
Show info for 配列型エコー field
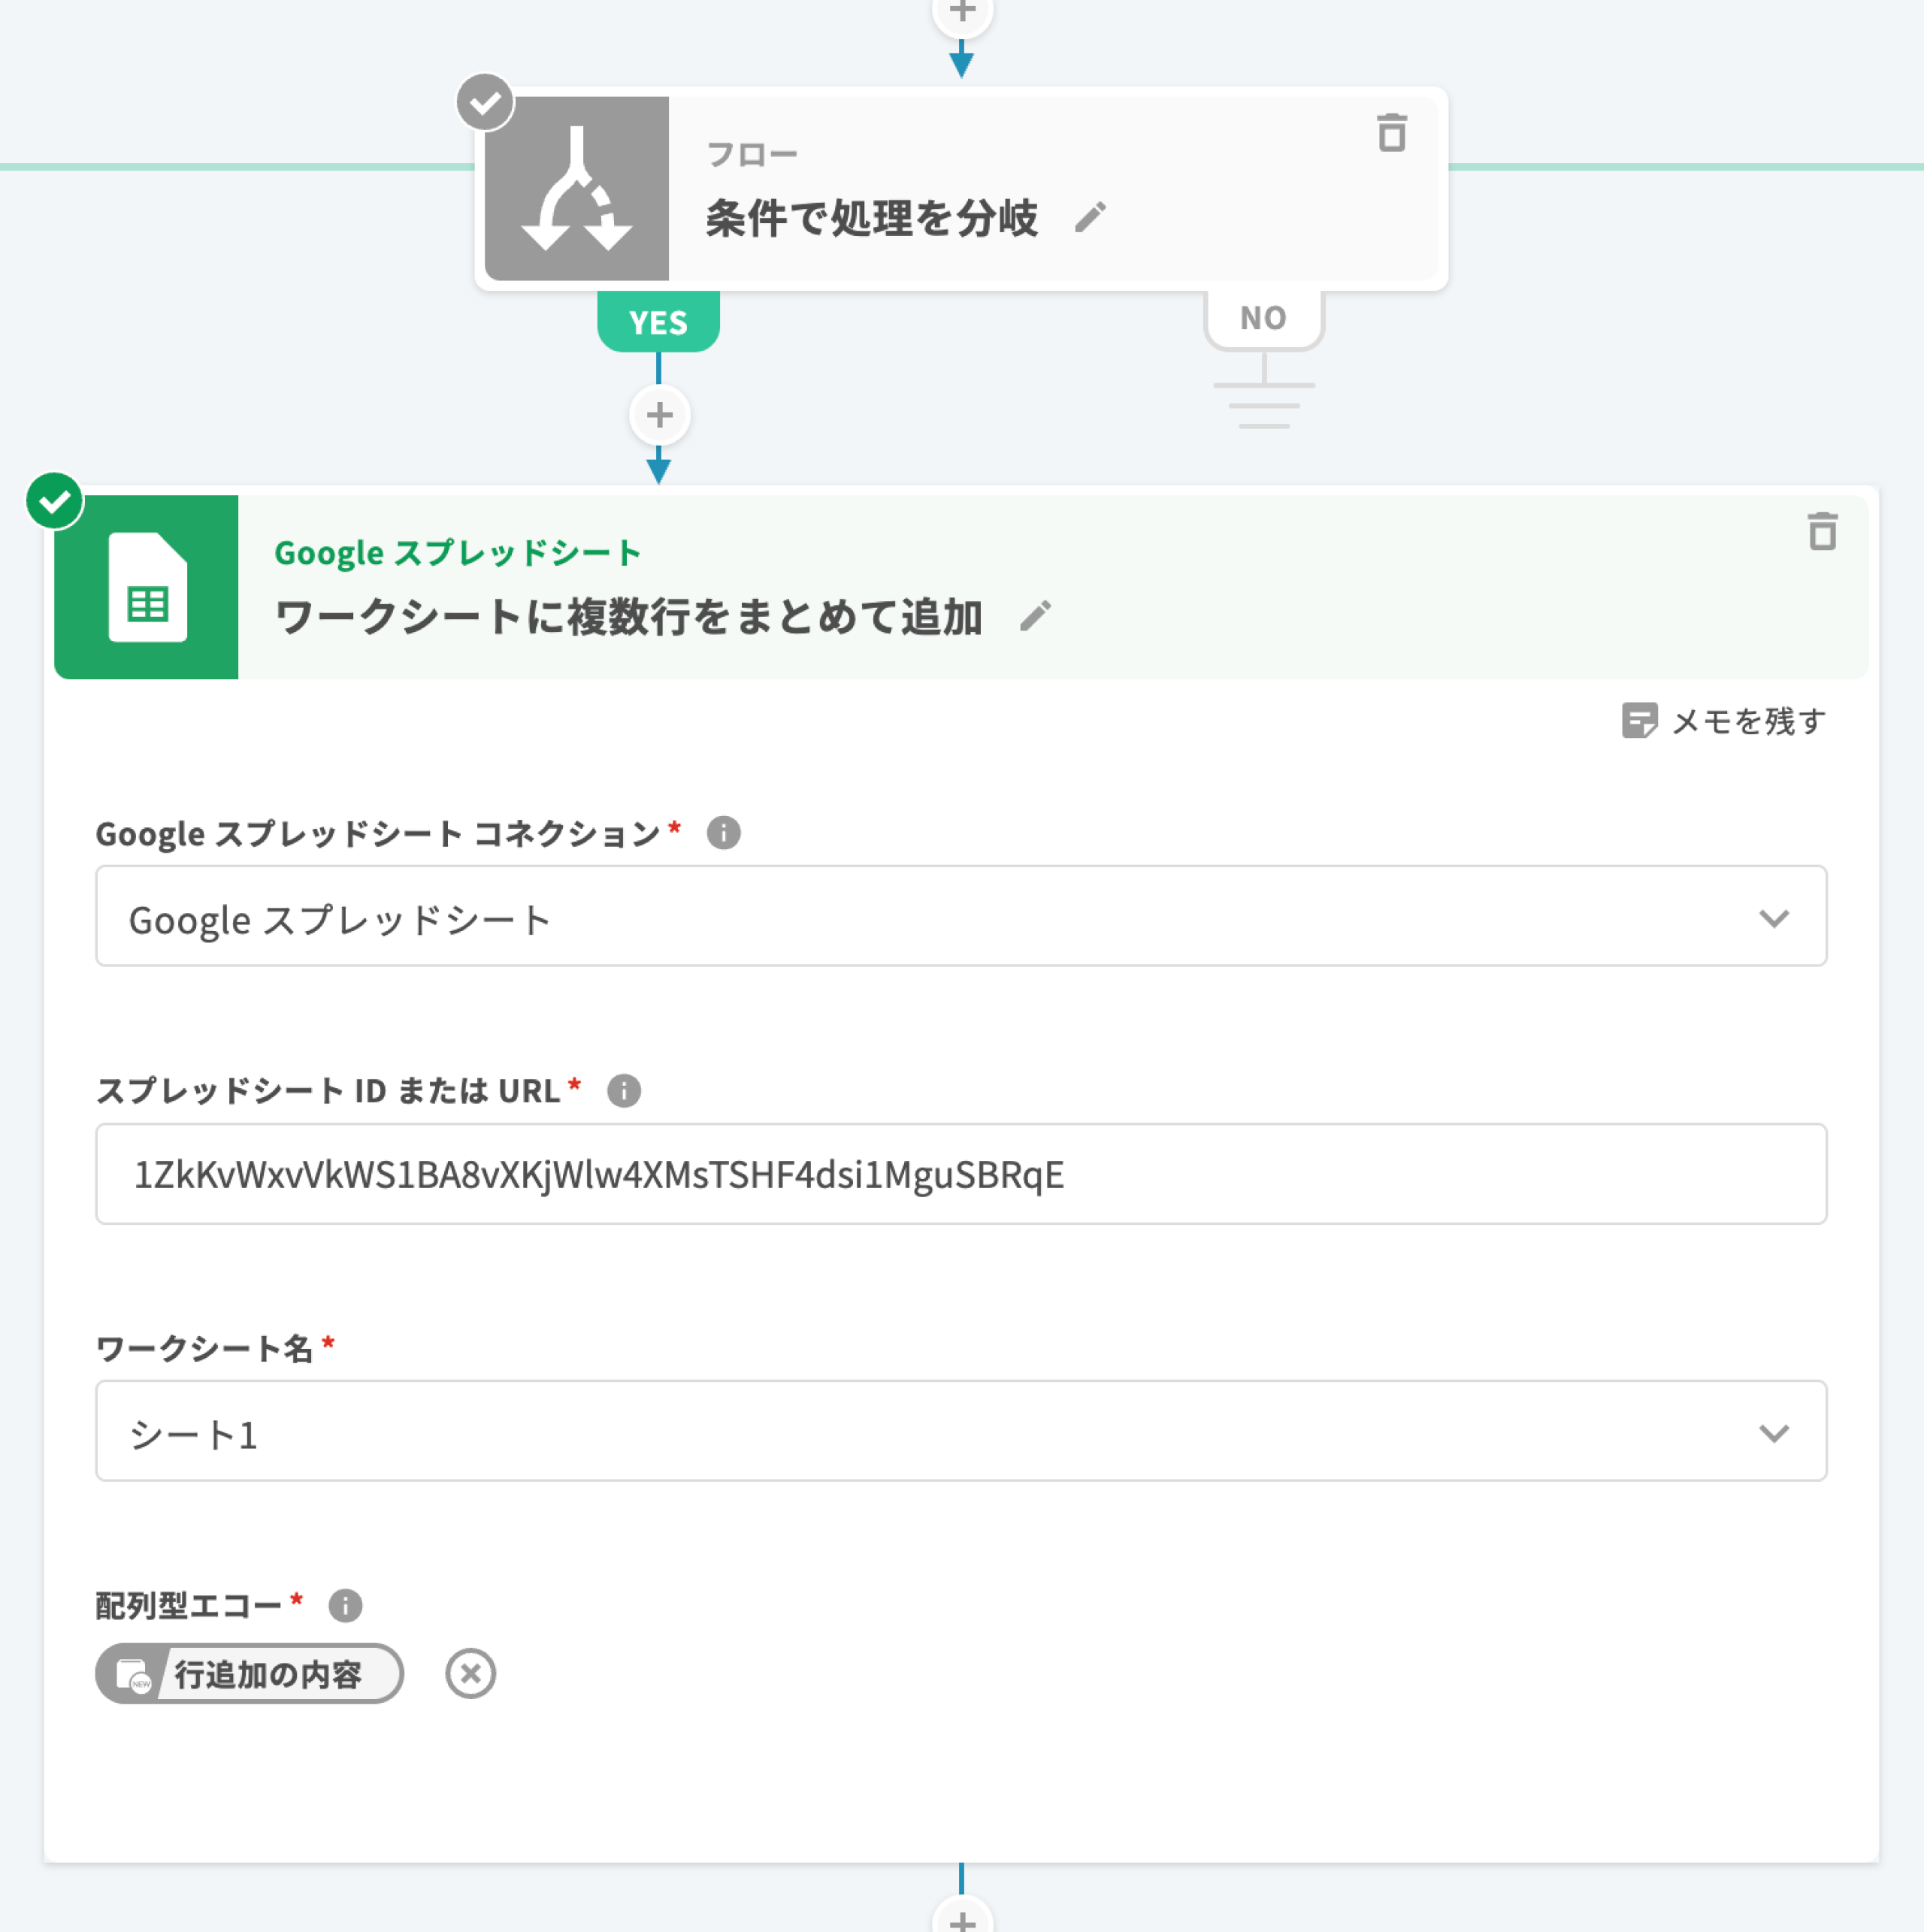point(345,1605)
